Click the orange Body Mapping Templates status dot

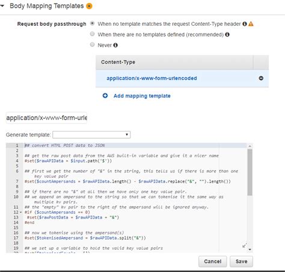coord(89,6)
